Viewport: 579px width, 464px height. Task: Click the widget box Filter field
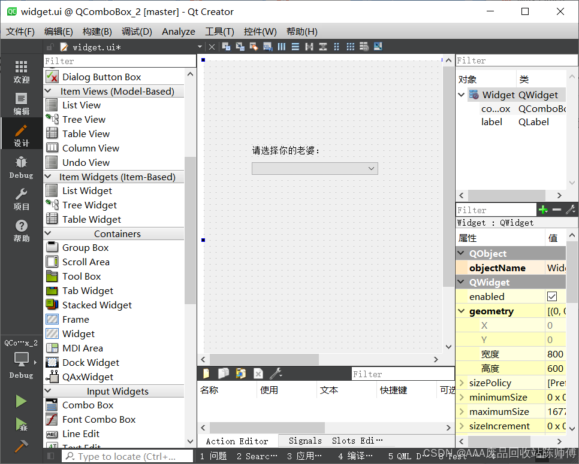[x=120, y=61]
